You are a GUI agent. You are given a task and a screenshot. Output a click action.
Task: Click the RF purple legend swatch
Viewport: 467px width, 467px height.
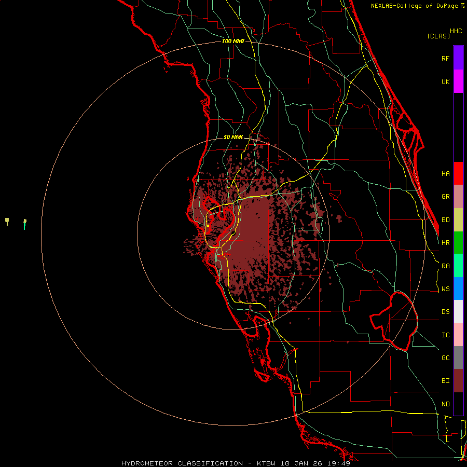(458, 58)
